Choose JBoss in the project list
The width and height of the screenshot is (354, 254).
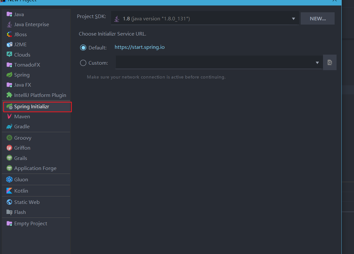(x=36, y=34)
